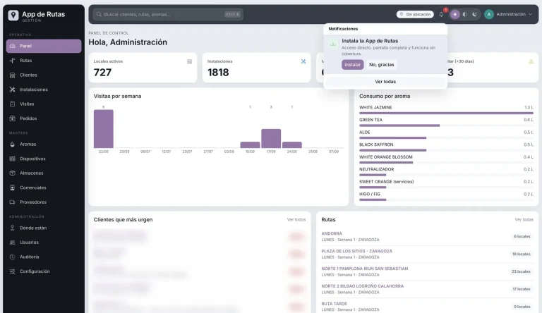Viewport: 542px width, 313px height.
Task: Click the Rutas signpost icon
Action: click(13, 61)
